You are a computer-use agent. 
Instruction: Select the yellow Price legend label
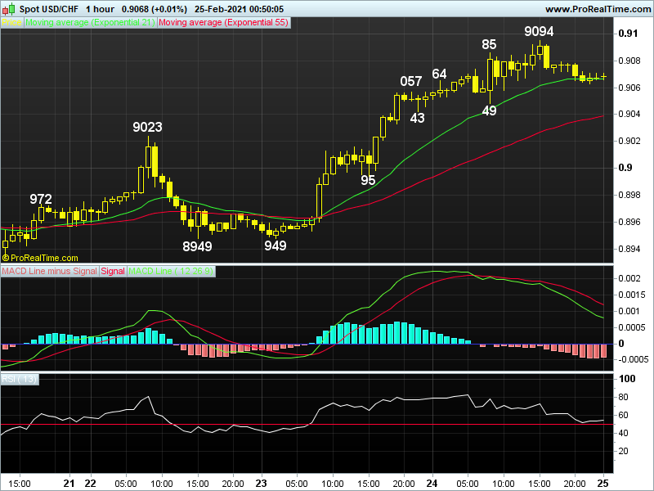pos(11,23)
